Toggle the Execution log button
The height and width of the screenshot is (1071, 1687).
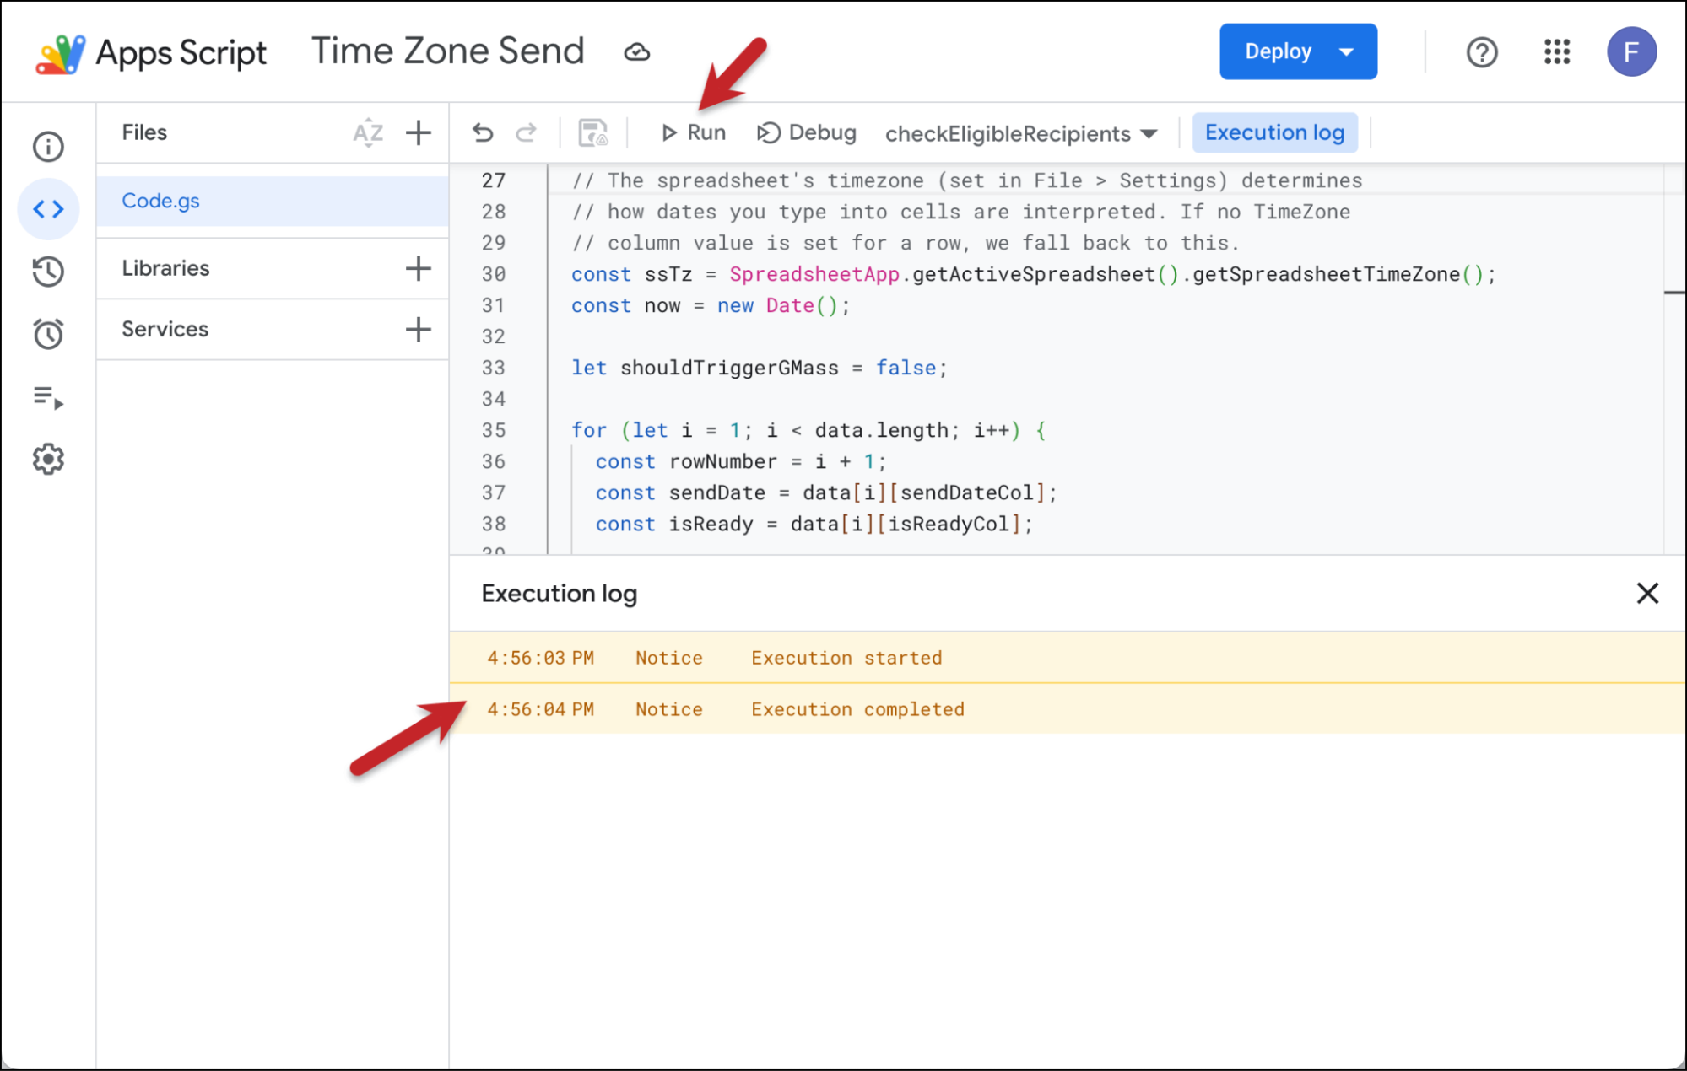(x=1273, y=133)
